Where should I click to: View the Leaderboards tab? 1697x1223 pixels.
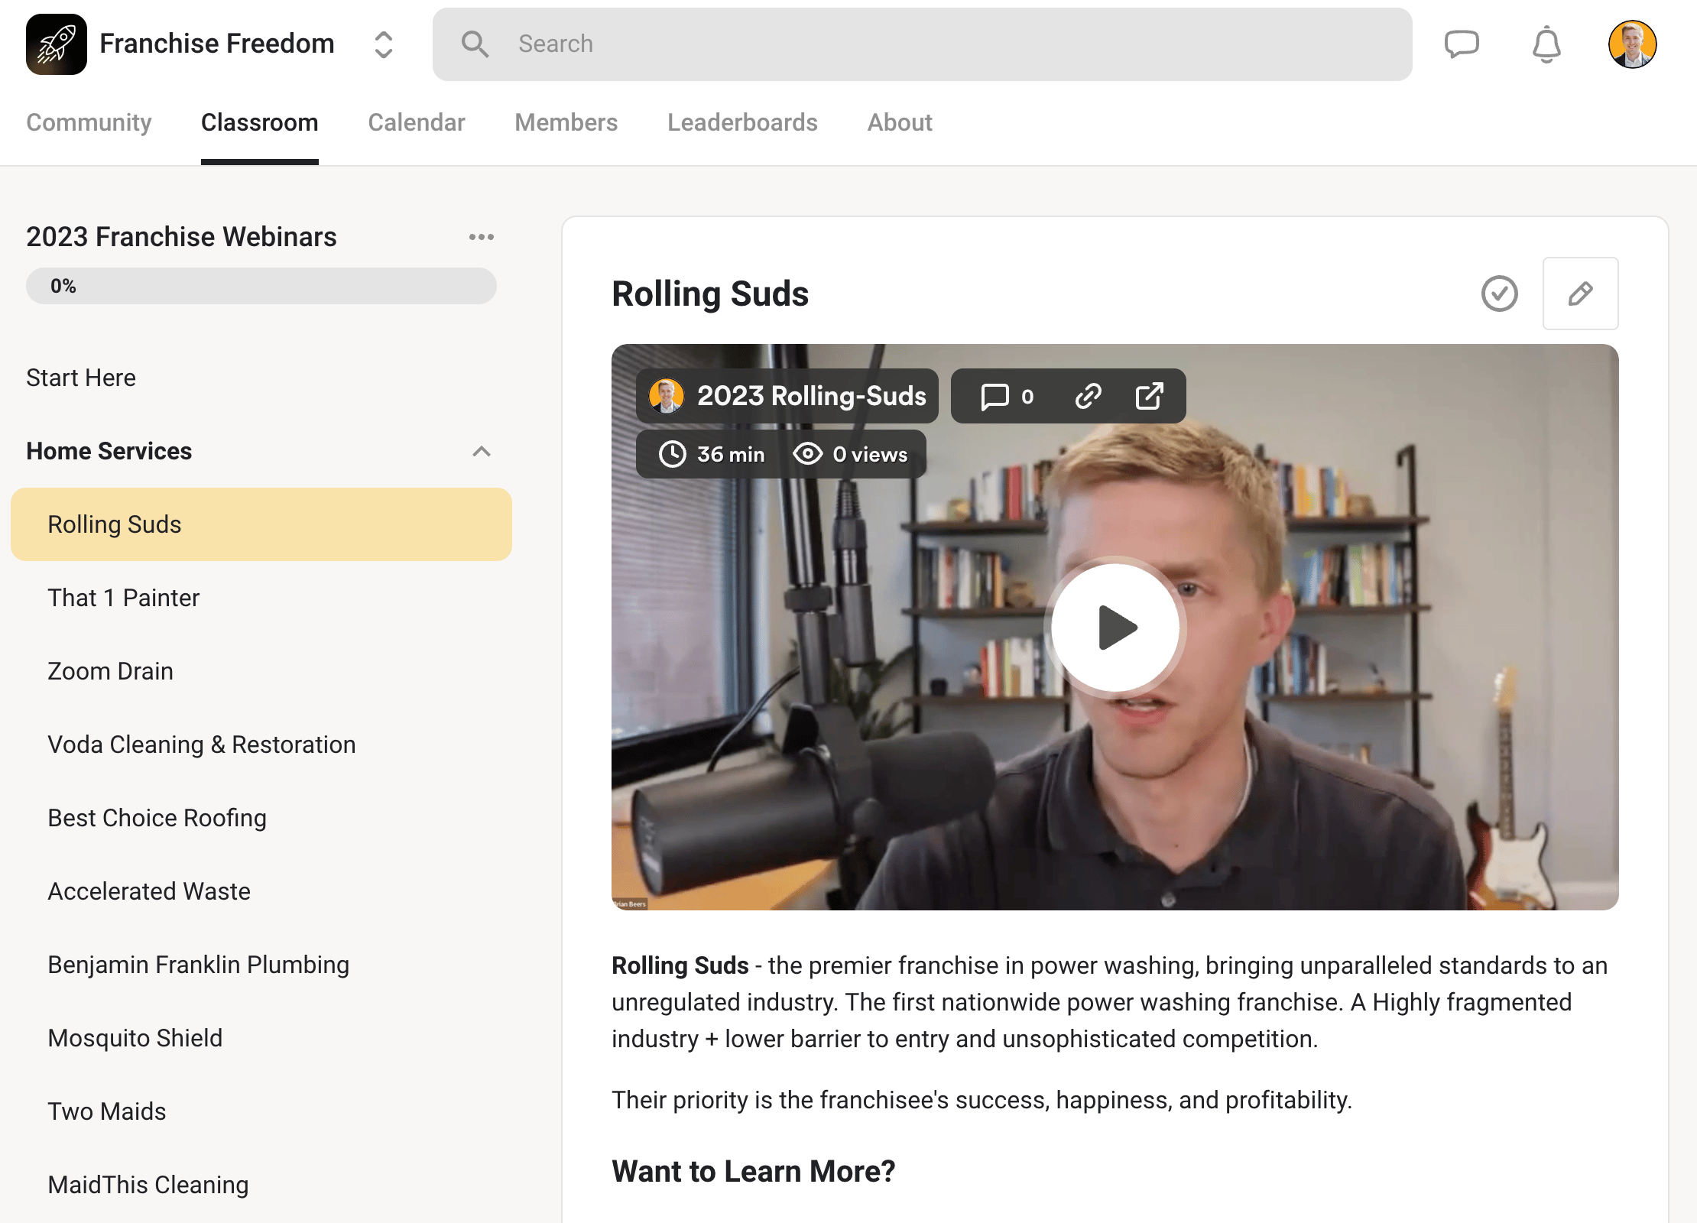pos(742,122)
